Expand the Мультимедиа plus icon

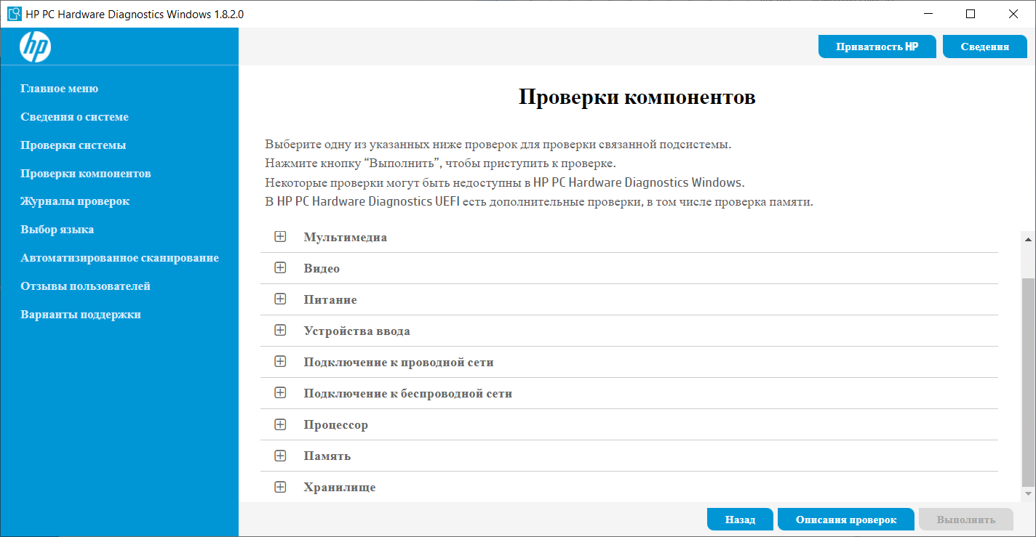[280, 237]
